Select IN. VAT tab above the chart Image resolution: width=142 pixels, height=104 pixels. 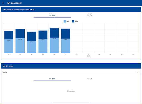52,15
